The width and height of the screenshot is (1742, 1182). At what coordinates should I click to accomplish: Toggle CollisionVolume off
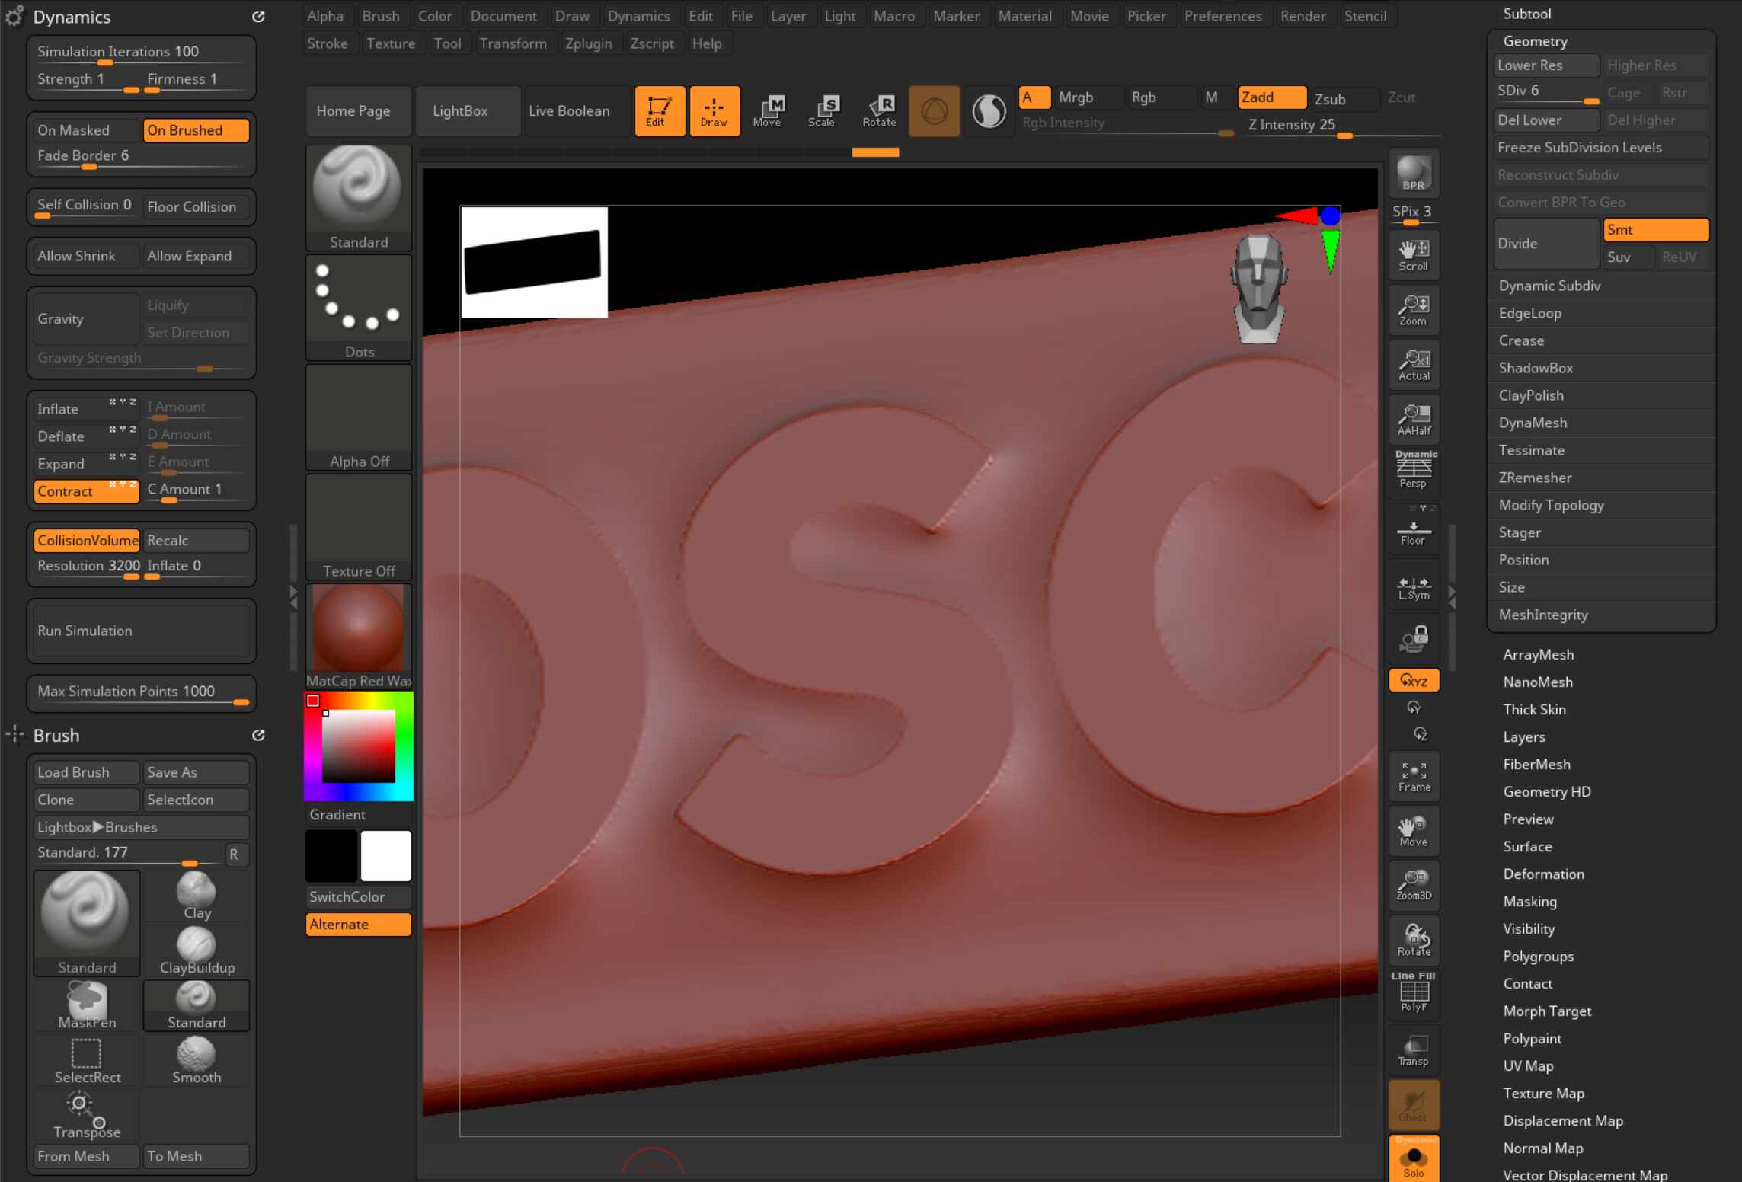click(86, 540)
